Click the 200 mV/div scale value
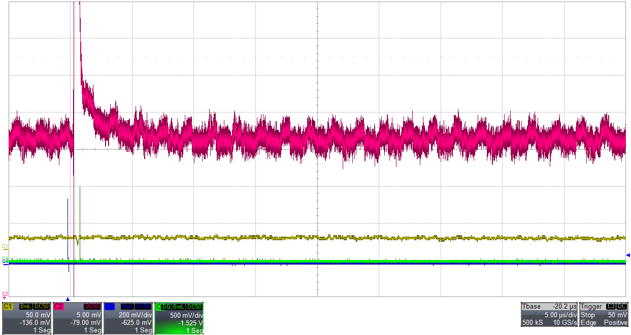Screen dimensions: 631x335 pos(136,315)
